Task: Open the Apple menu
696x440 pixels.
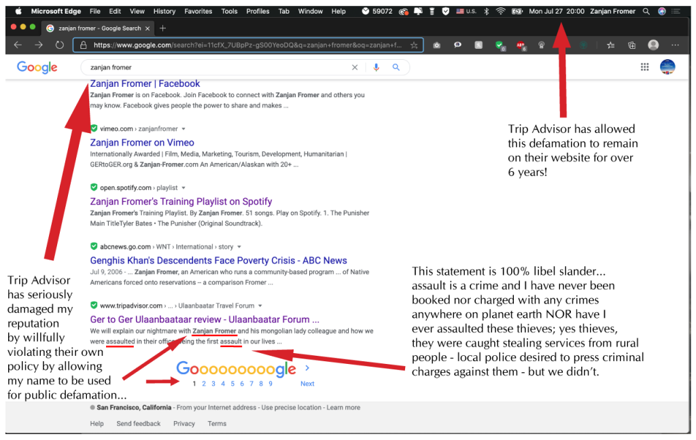Action: (18, 11)
